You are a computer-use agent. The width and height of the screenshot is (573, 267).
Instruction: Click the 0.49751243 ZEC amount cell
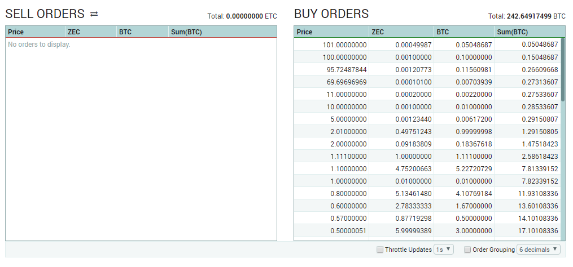(x=401, y=131)
